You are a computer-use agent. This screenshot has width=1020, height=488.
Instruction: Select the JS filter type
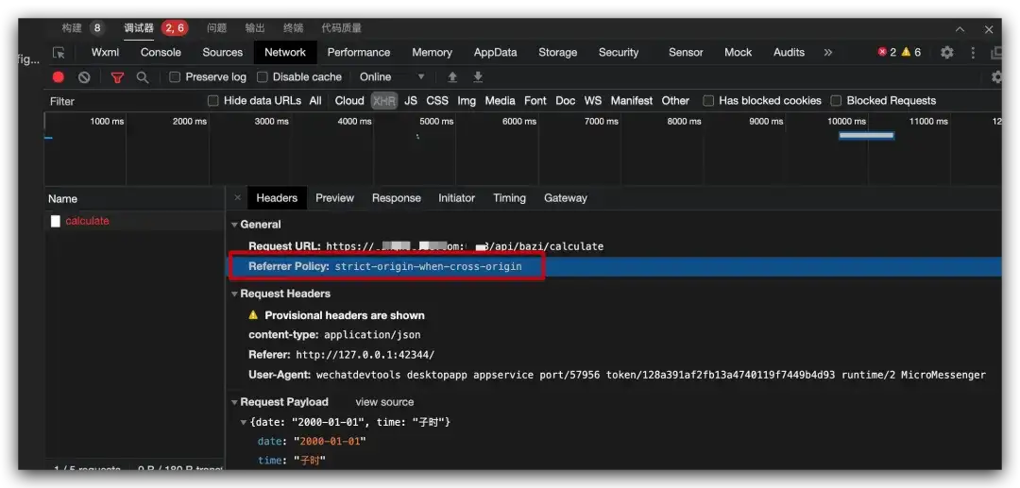click(411, 101)
